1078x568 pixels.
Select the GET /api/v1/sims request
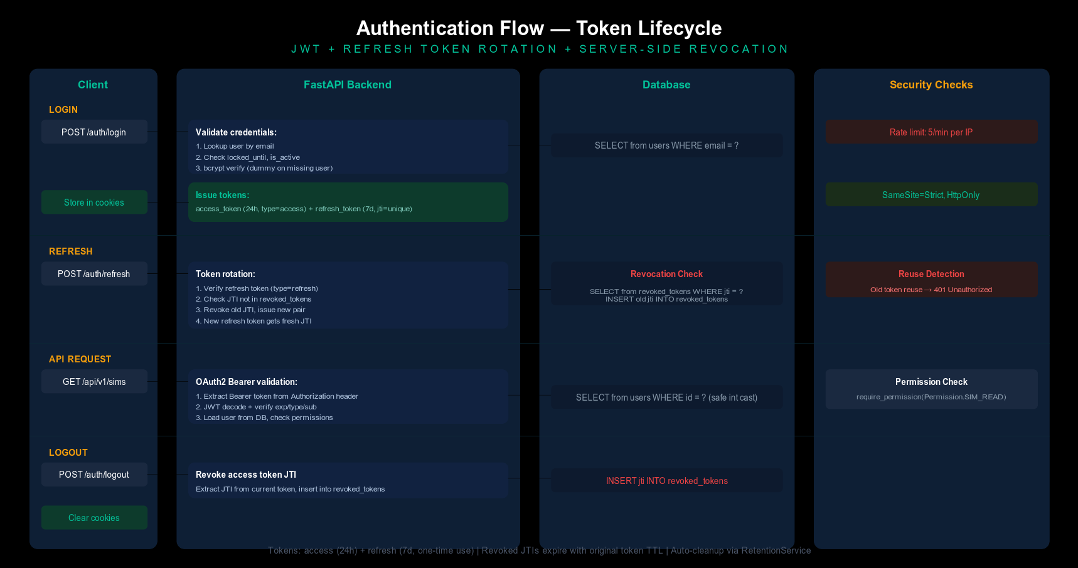pyautogui.click(x=94, y=381)
